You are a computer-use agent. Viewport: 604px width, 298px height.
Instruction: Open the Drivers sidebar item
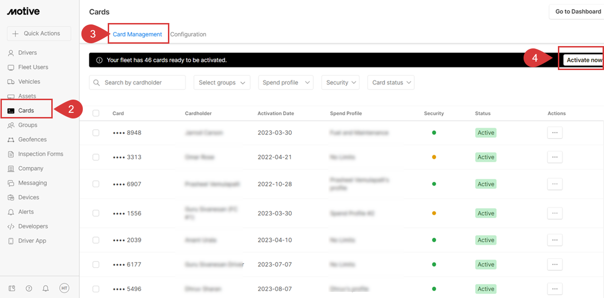(27, 53)
